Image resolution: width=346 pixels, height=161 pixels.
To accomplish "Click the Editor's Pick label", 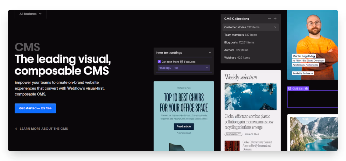I will pyautogui.click(x=184, y=88).
